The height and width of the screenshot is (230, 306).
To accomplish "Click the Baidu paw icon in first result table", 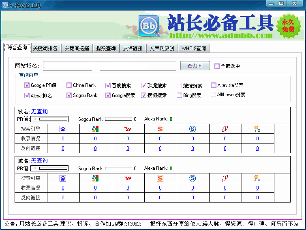I will pyautogui.click(x=63, y=129).
